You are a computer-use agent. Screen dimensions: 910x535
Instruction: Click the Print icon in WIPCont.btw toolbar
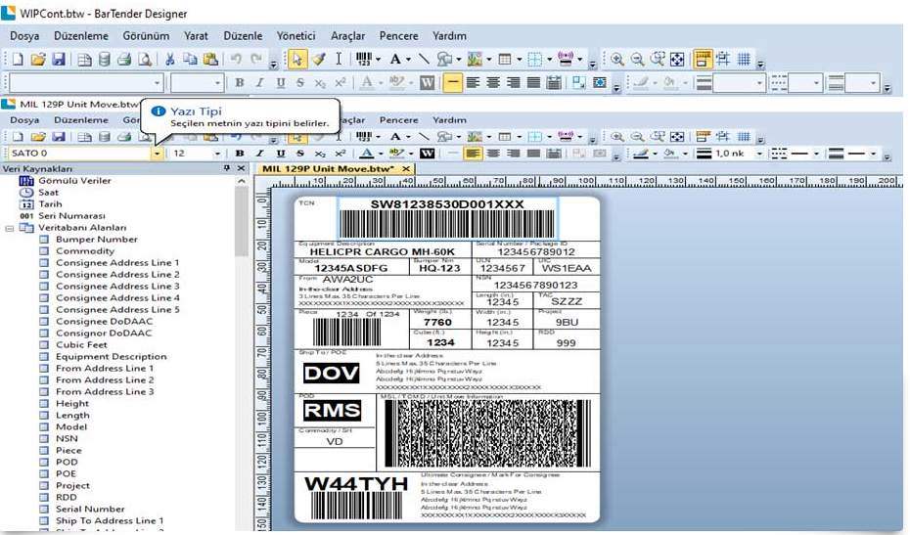point(124,60)
